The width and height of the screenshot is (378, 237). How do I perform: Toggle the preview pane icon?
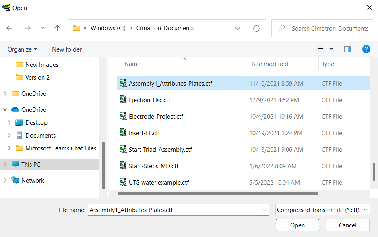pos(348,49)
